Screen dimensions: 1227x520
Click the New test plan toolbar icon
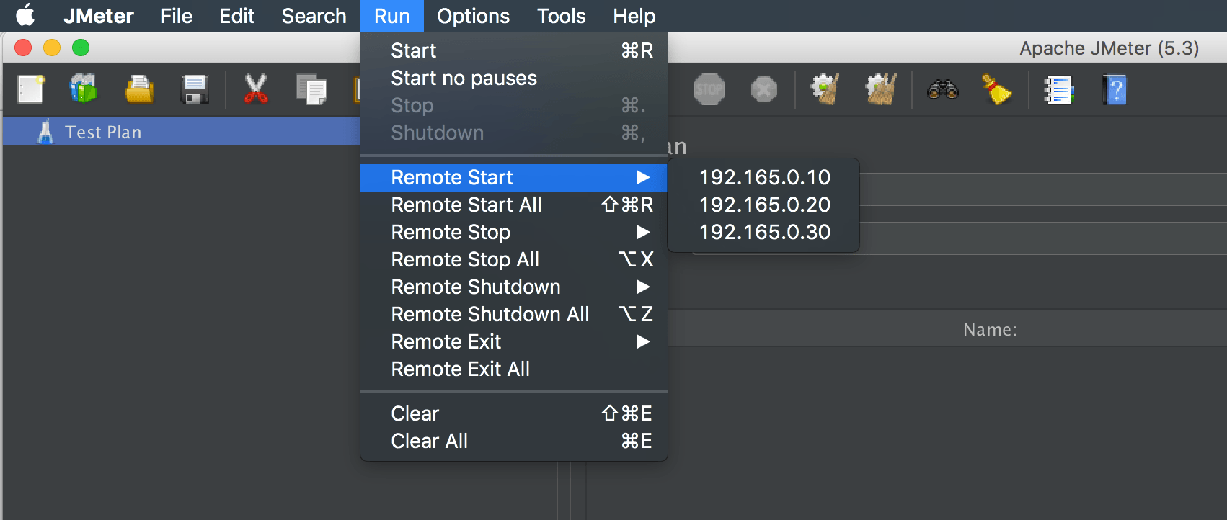tap(30, 90)
